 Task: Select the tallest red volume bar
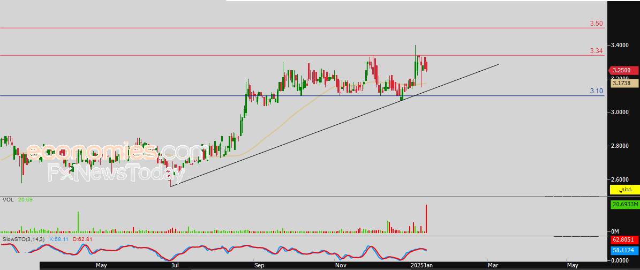(x=426, y=219)
